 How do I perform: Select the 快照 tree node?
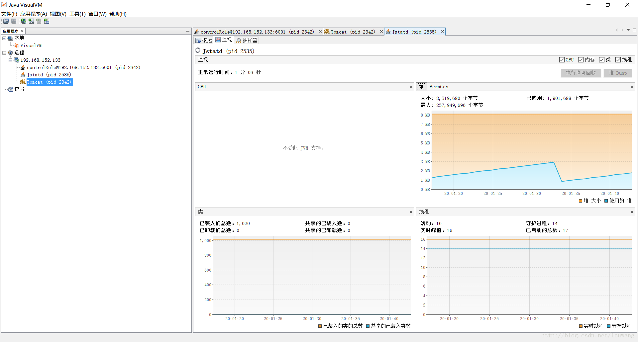19,89
